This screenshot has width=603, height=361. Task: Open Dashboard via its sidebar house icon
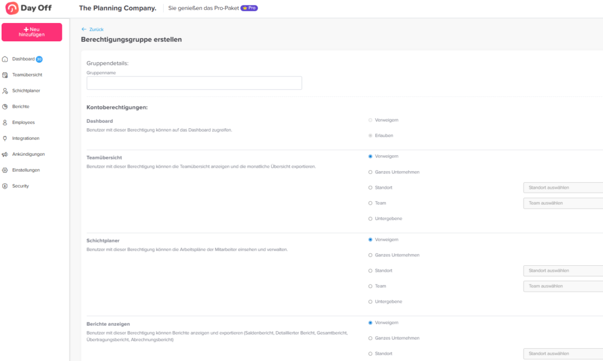[x=5, y=59]
